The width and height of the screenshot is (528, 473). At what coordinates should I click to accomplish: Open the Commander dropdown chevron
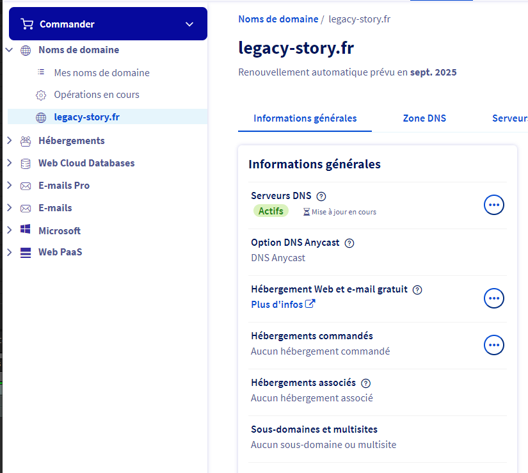(x=189, y=24)
